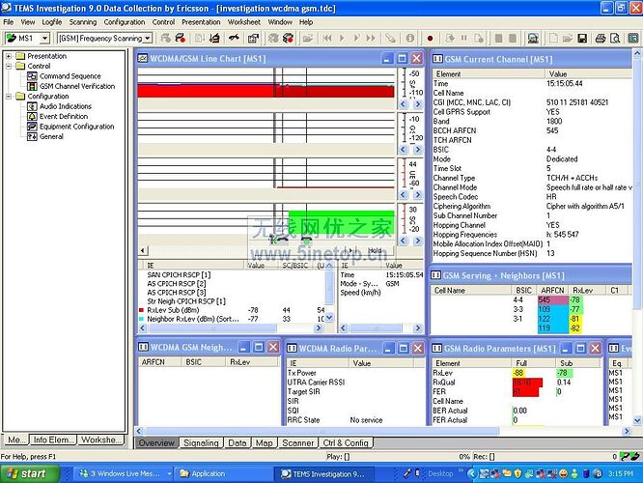
Task: Open the MS1 device dropdown
Action: click(x=45, y=38)
